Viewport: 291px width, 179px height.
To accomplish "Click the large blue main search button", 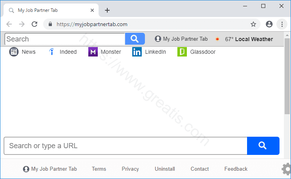I will coord(263,146).
